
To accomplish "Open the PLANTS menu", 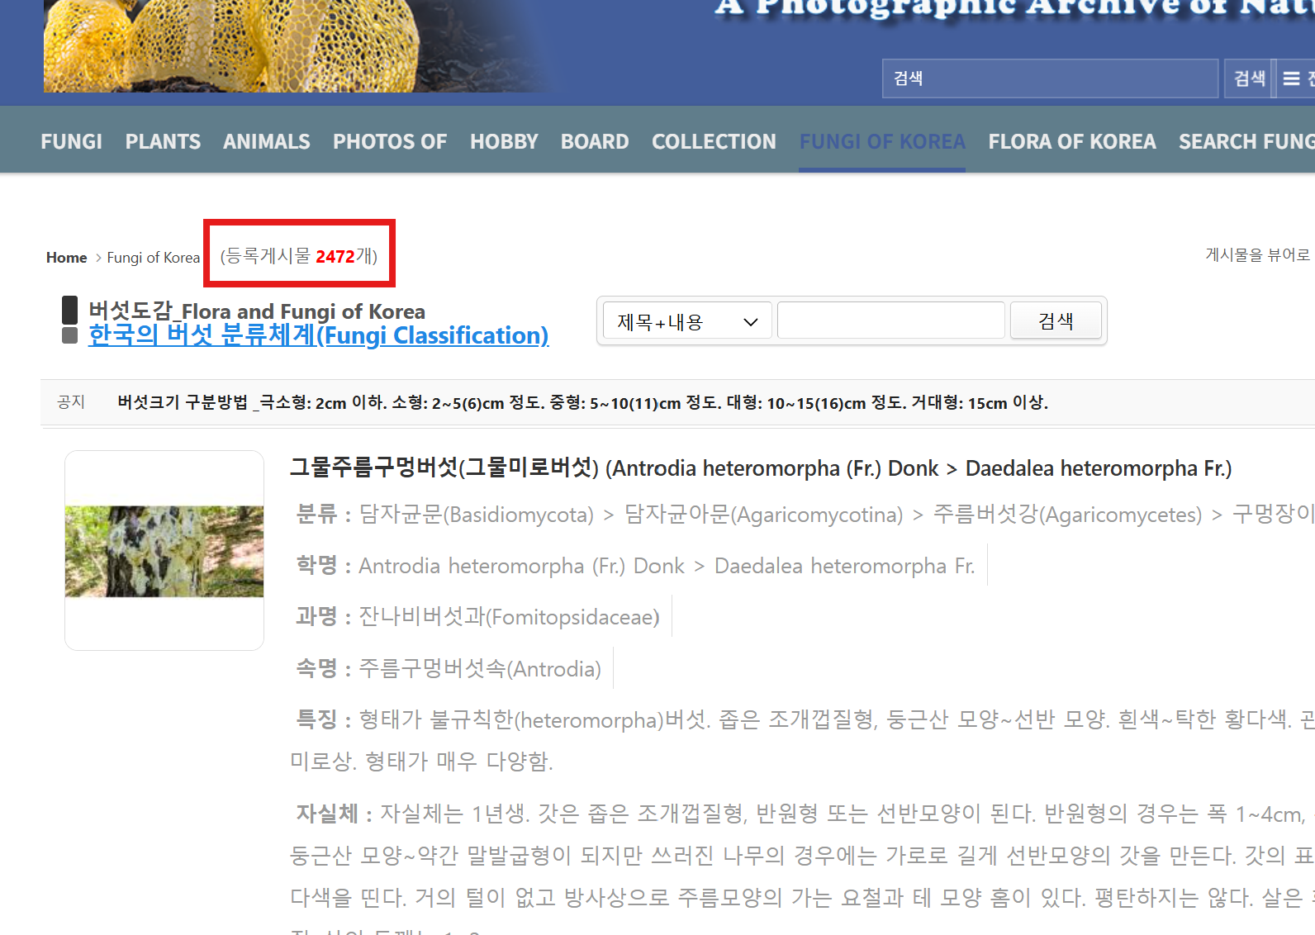I will [163, 141].
